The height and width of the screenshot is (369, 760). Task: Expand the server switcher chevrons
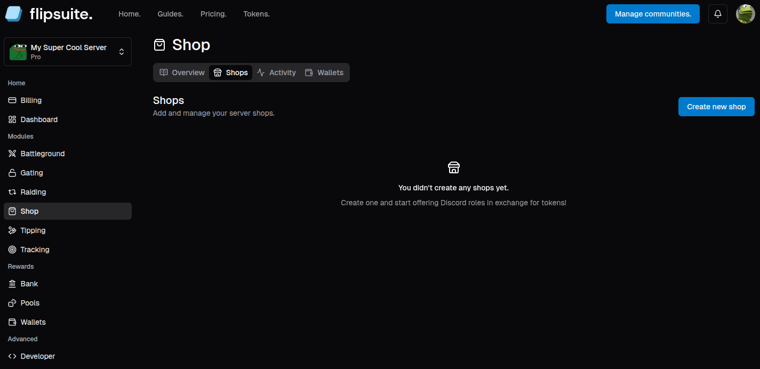coord(122,52)
